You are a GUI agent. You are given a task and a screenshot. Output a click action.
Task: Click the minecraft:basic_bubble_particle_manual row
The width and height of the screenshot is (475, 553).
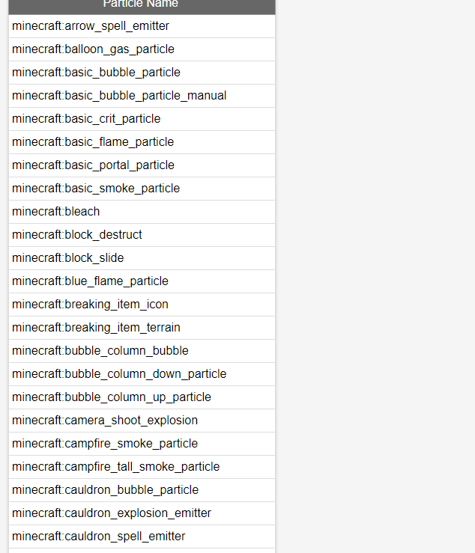click(142, 96)
